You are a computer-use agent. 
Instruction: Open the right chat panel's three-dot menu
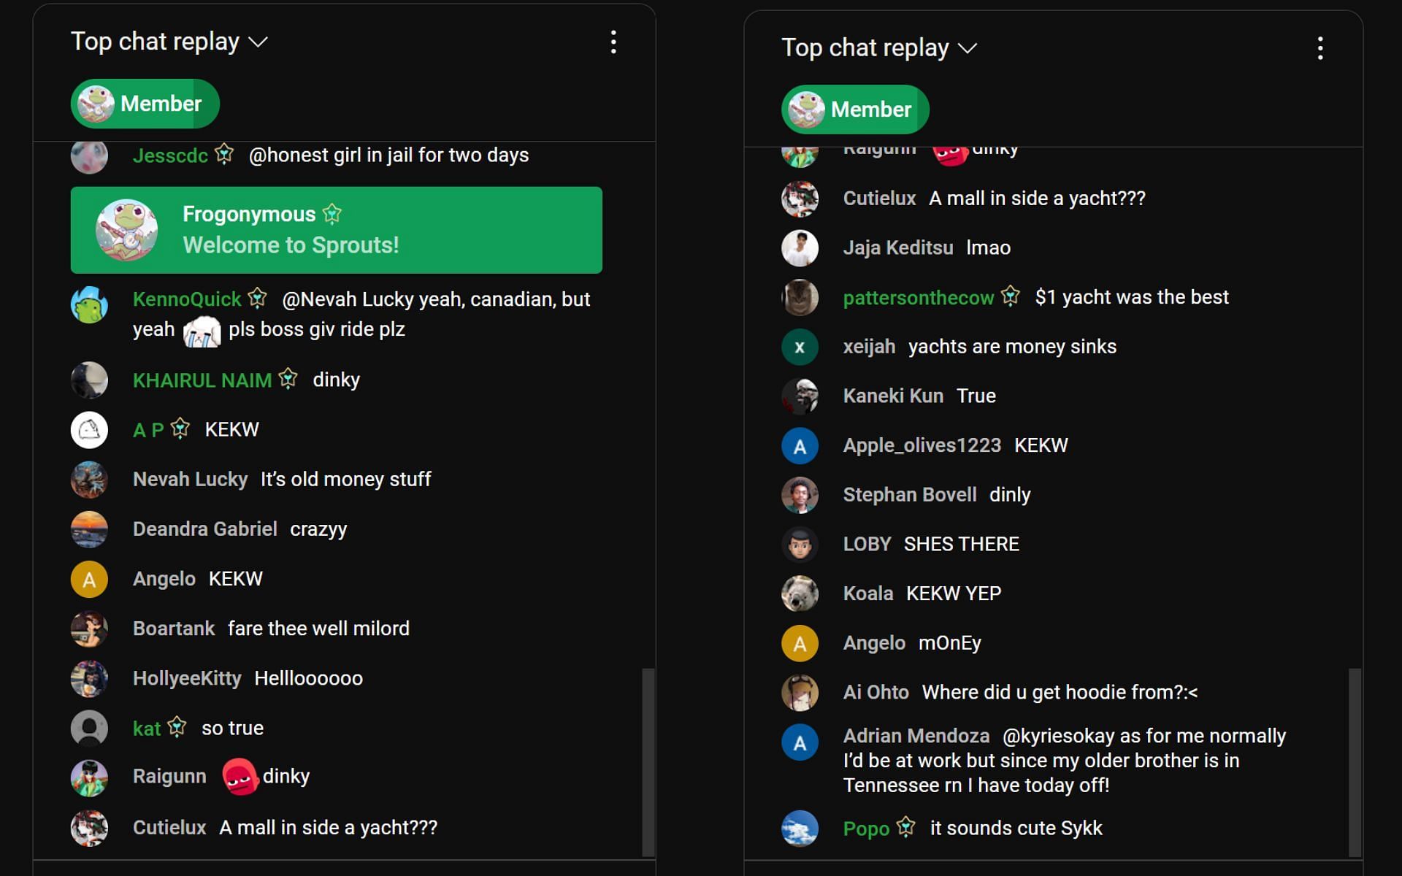pyautogui.click(x=1319, y=48)
